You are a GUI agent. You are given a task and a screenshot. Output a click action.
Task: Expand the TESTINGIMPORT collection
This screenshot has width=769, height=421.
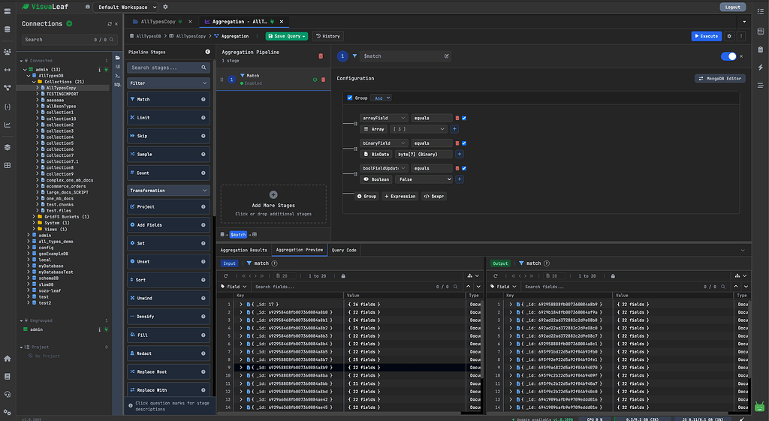[38, 94]
